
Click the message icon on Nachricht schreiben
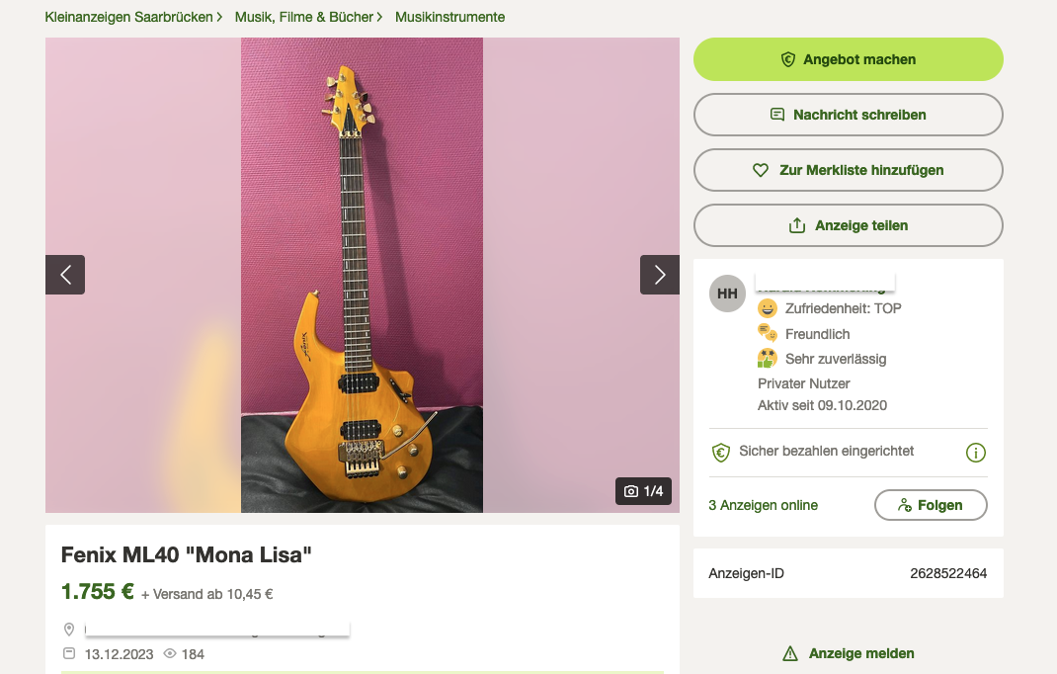(777, 115)
